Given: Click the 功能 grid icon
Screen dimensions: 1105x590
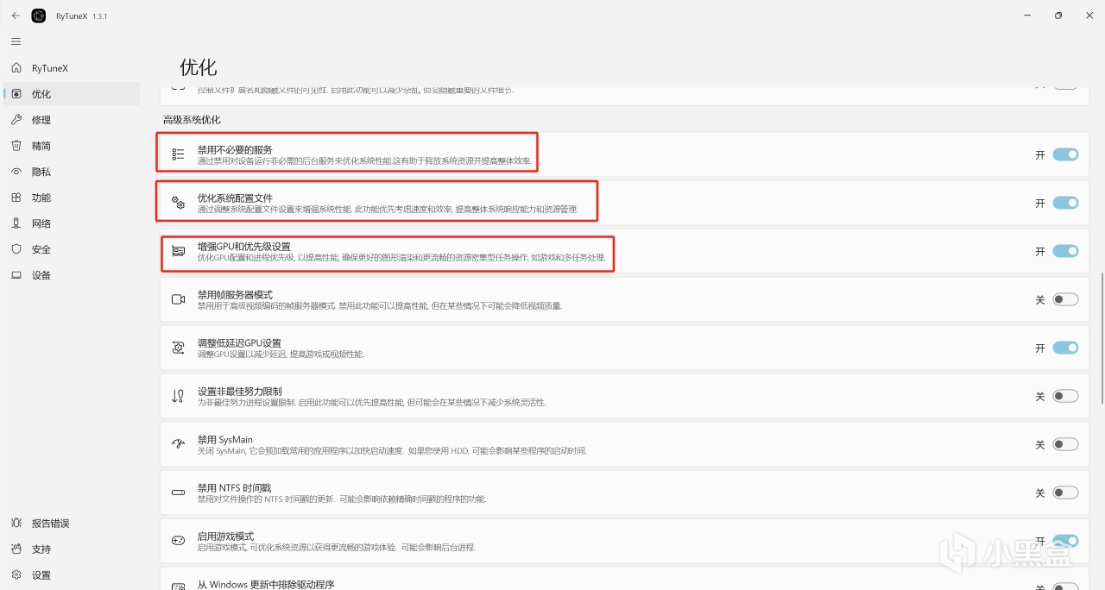Looking at the screenshot, I should click(x=16, y=198).
